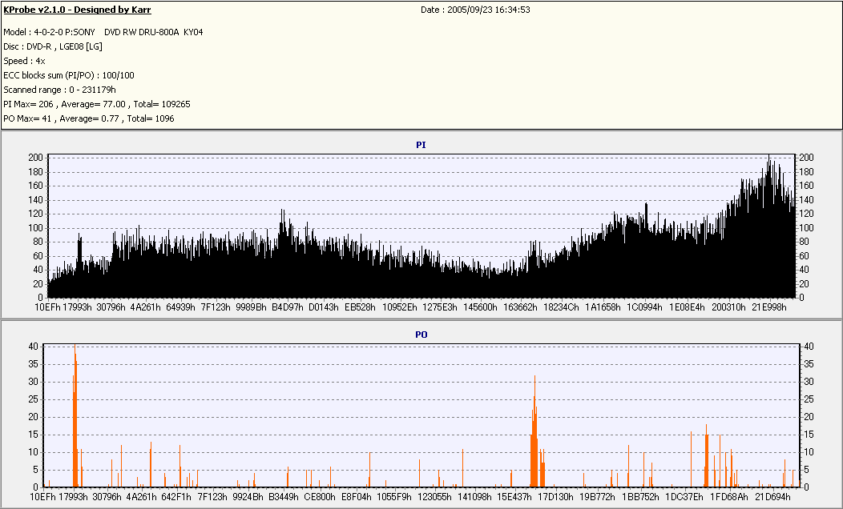Screen dimensions: 843x509
Task: Click the 1FD68Ah label on PO axis
Action: pyautogui.click(x=729, y=497)
